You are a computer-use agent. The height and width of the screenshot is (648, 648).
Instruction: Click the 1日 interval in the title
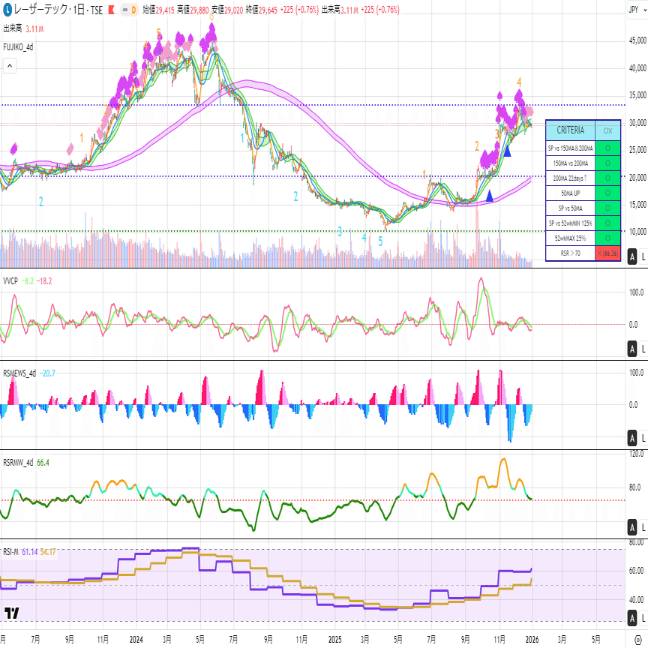click(x=79, y=10)
